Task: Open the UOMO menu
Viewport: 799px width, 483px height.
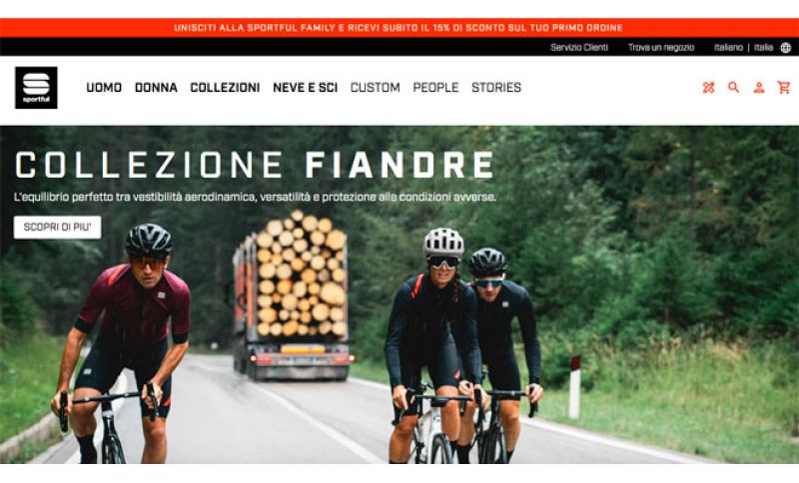Action: click(104, 88)
